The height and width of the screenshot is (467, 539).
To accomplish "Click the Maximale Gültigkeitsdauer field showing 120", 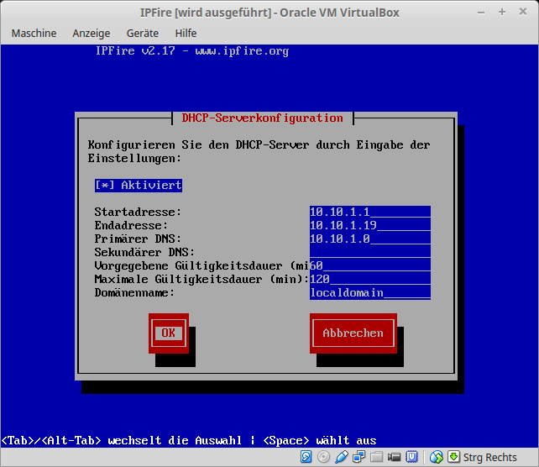I will coord(370,279).
